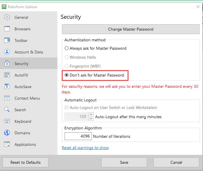Image resolution: width=203 pixels, height=171 pixels.
Task: Click the Browsers window icon
Action: (7, 29)
